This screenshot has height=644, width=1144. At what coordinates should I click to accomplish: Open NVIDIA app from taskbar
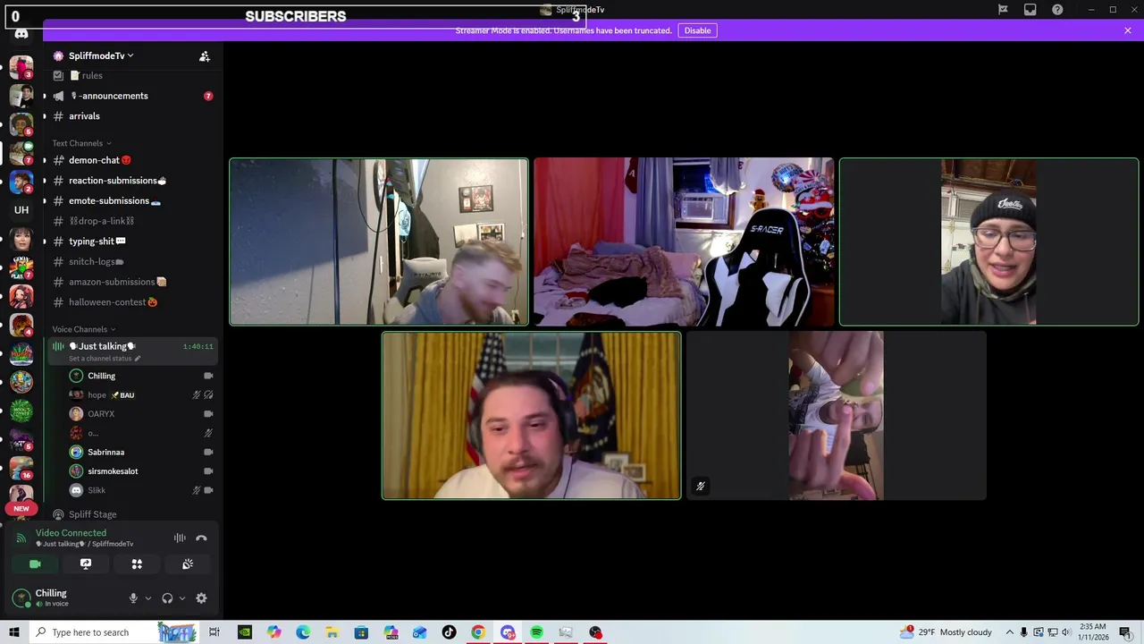pos(244,632)
